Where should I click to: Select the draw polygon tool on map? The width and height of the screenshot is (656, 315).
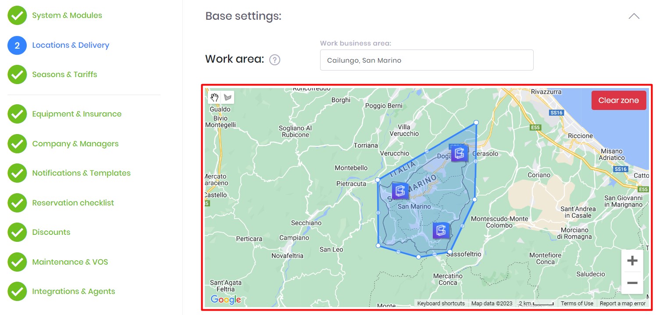pyautogui.click(x=228, y=97)
